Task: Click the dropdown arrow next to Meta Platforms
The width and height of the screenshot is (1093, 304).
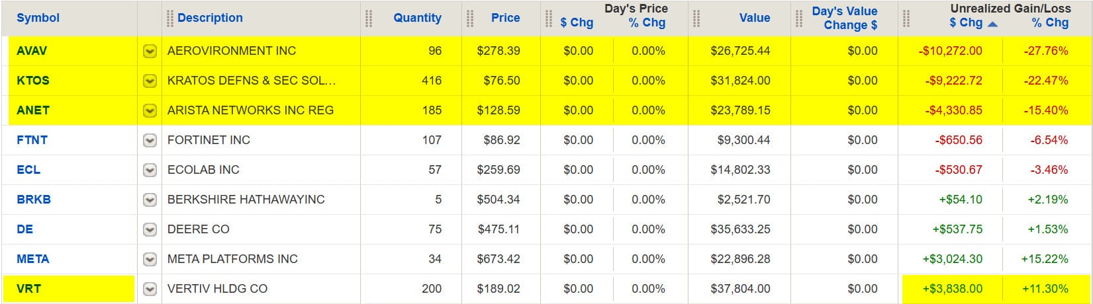Action: pos(150,259)
